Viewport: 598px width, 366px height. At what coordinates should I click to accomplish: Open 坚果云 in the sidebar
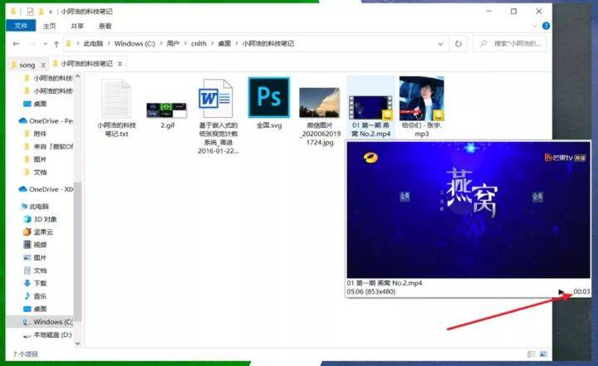[38, 232]
